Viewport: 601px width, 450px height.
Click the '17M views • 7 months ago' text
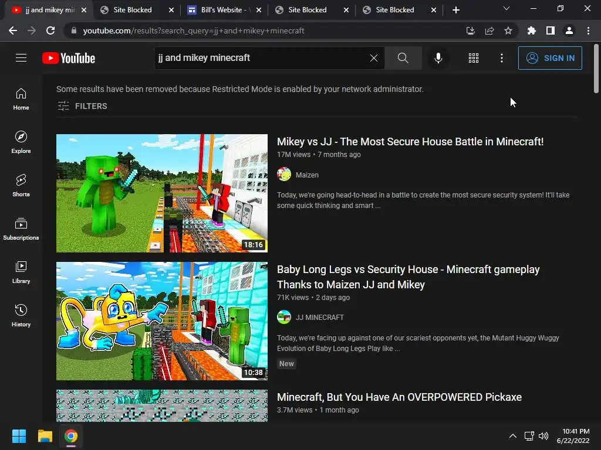coord(319,155)
